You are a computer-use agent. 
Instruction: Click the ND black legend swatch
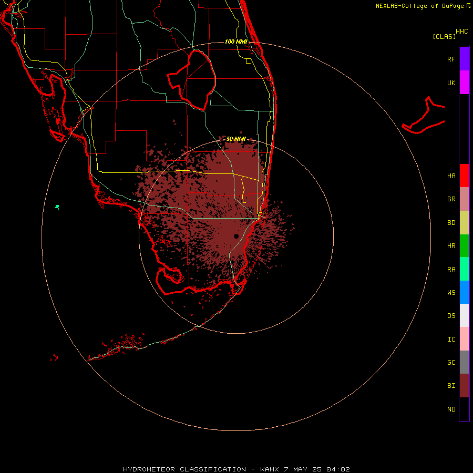coord(464,409)
